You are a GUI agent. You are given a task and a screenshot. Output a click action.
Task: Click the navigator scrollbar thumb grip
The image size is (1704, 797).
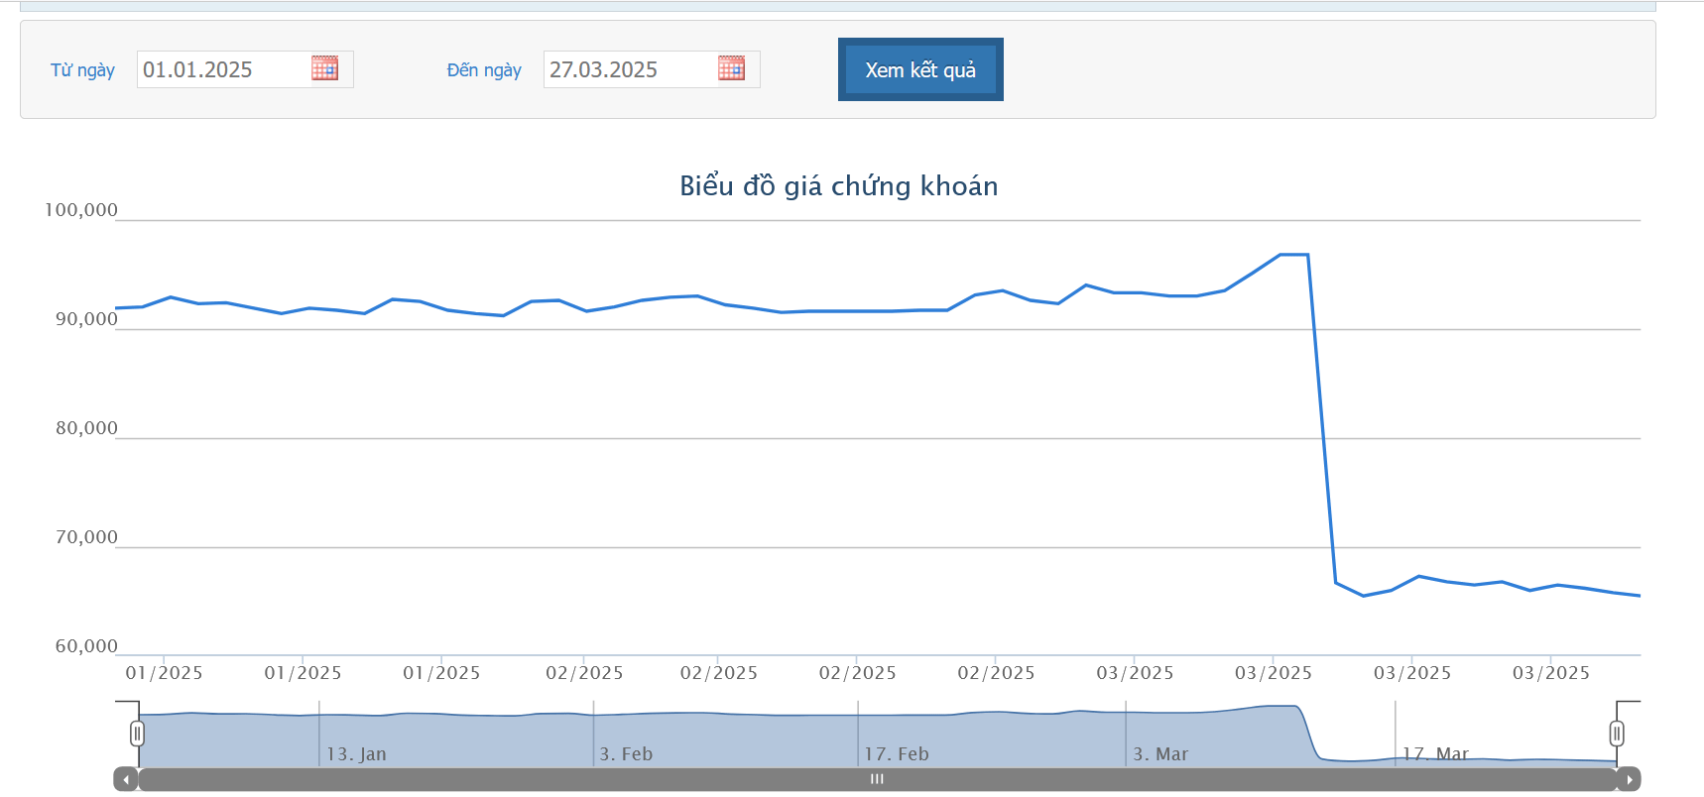[x=877, y=779]
